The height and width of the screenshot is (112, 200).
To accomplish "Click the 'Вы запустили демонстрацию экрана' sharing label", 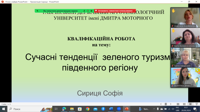I will (x=60, y=11).
